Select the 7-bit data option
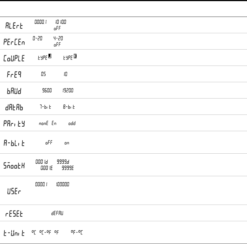The image size is (247, 244). tap(45, 107)
